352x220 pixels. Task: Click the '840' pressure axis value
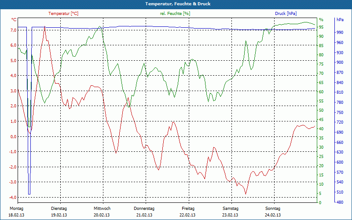(x=340, y=82)
